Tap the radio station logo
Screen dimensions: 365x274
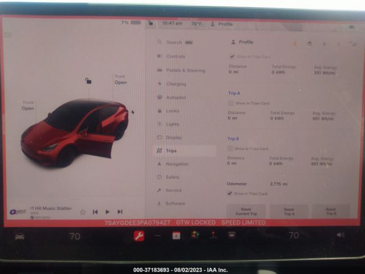(x=18, y=212)
